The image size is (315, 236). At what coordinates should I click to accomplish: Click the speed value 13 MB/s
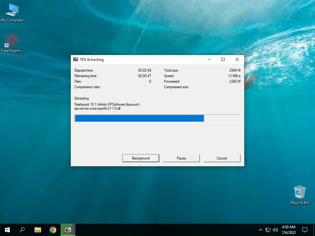(234, 76)
